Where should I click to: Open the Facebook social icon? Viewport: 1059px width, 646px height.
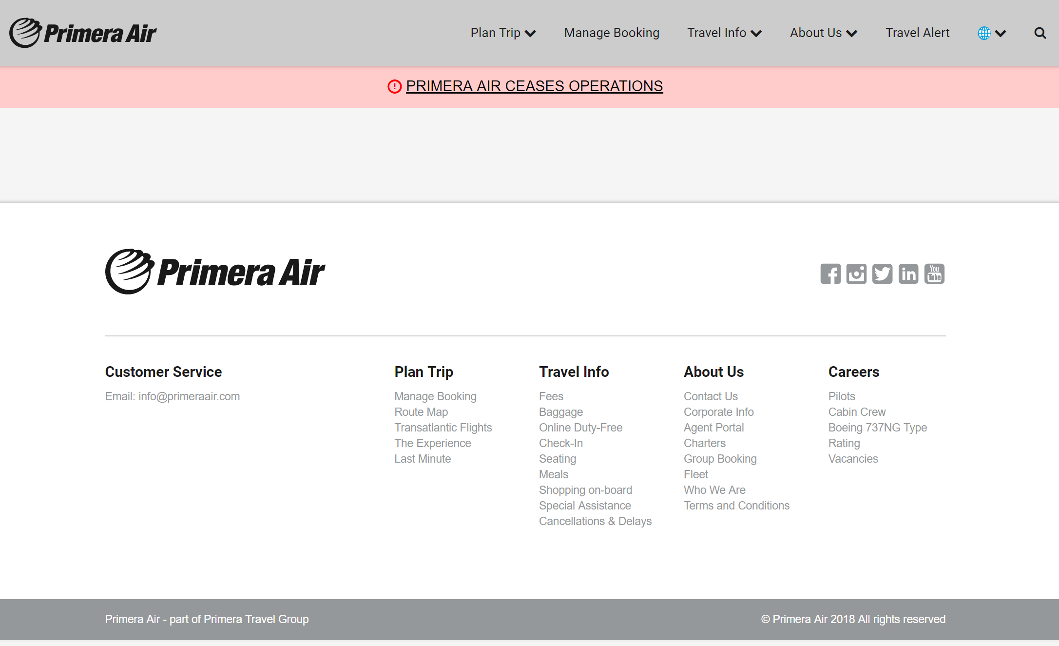pyautogui.click(x=830, y=274)
